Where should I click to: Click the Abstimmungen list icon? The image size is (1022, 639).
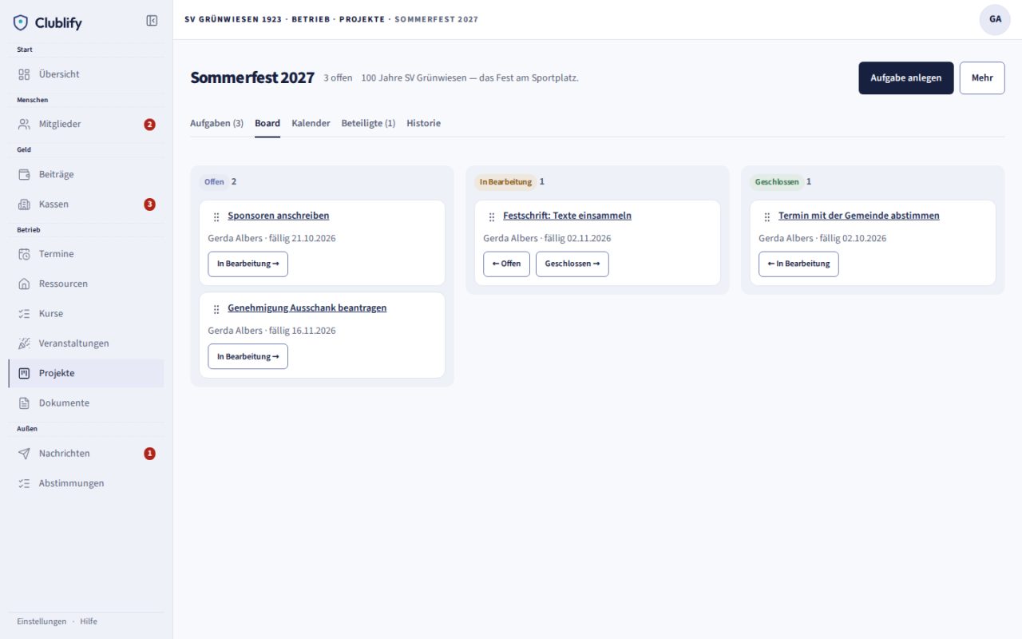click(24, 483)
